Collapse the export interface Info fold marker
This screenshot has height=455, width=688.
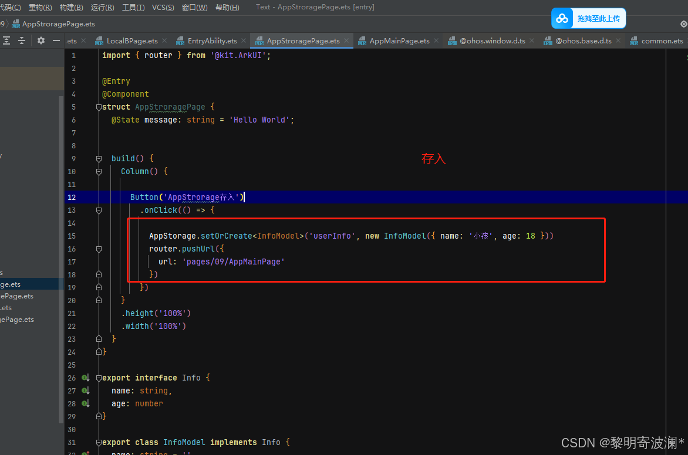[99, 378]
